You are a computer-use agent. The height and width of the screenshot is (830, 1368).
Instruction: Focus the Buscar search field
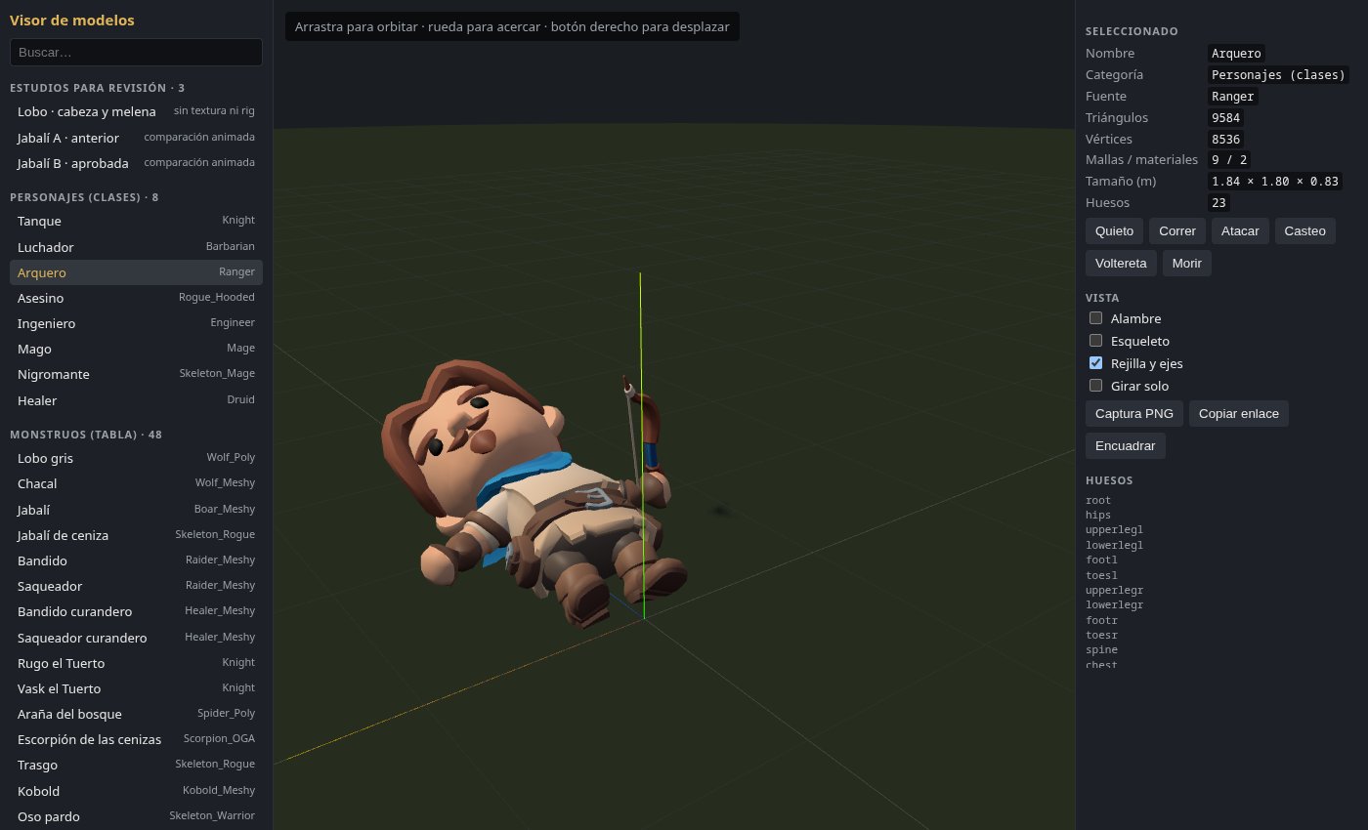[x=136, y=53]
